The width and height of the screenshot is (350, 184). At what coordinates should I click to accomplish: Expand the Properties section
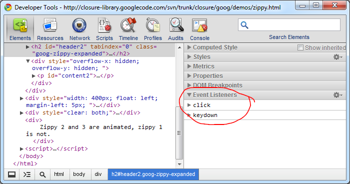[189, 76]
